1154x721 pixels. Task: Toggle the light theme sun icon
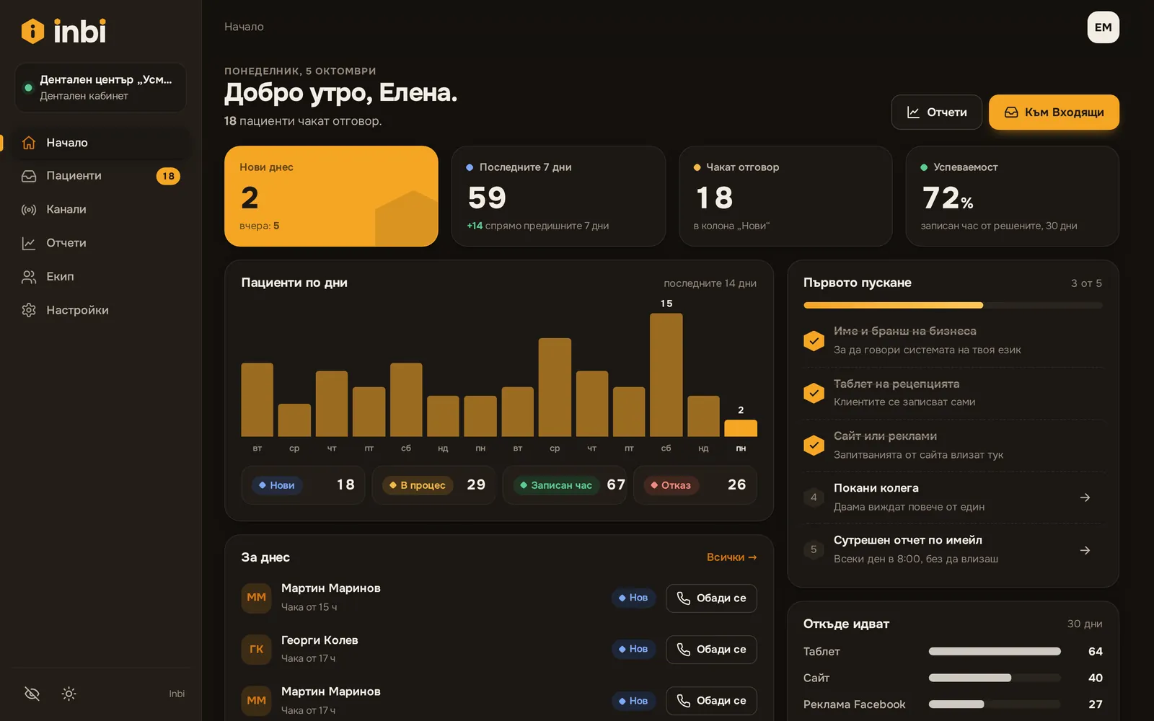[69, 694]
